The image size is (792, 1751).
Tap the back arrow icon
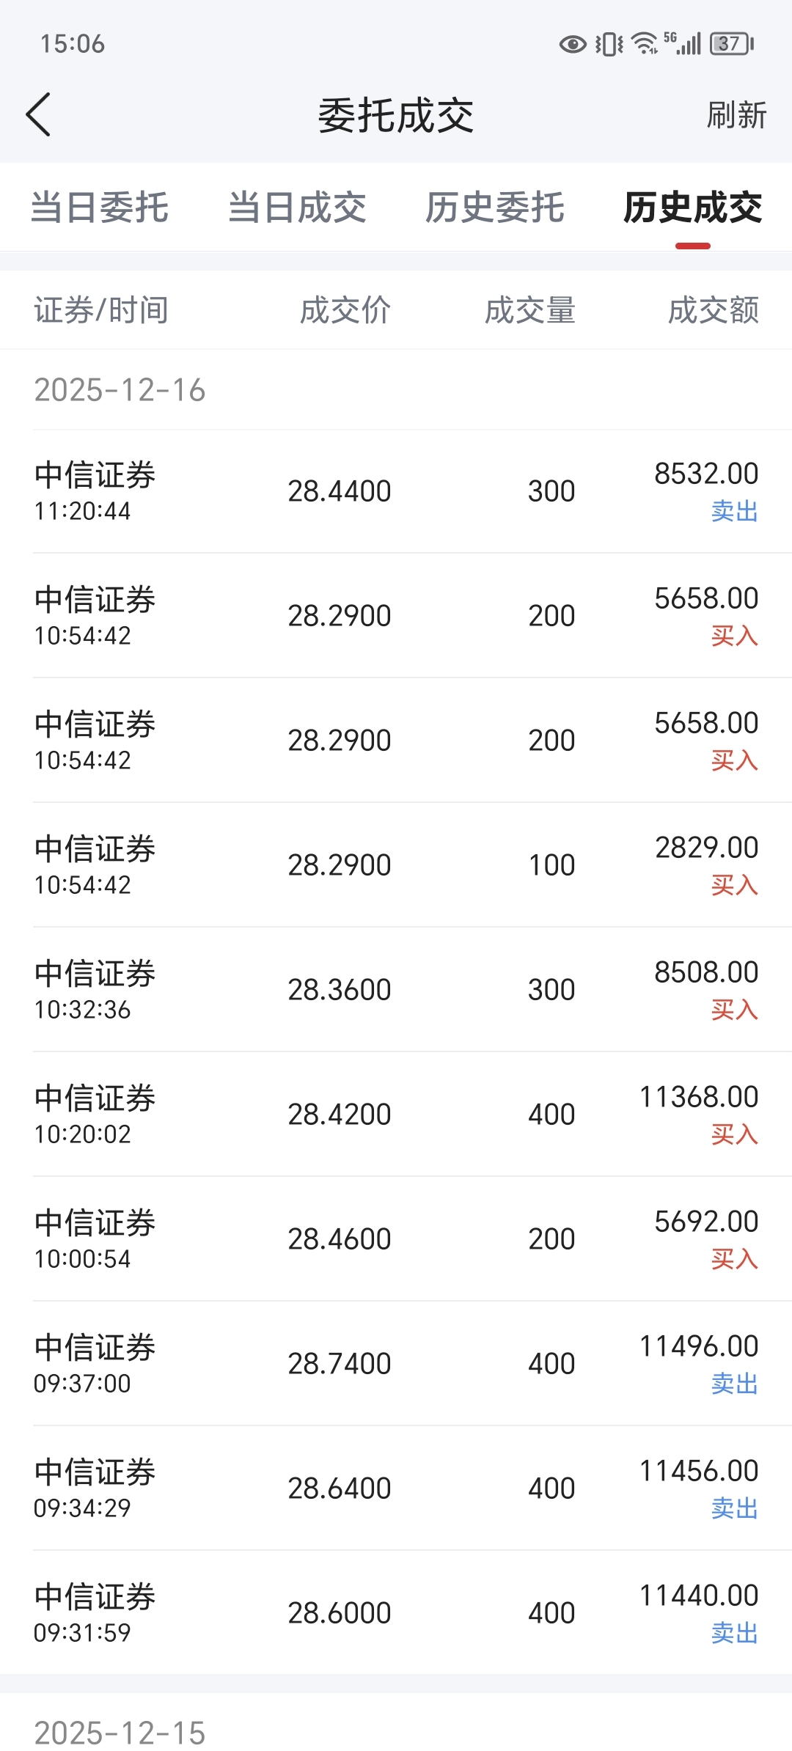tap(38, 114)
